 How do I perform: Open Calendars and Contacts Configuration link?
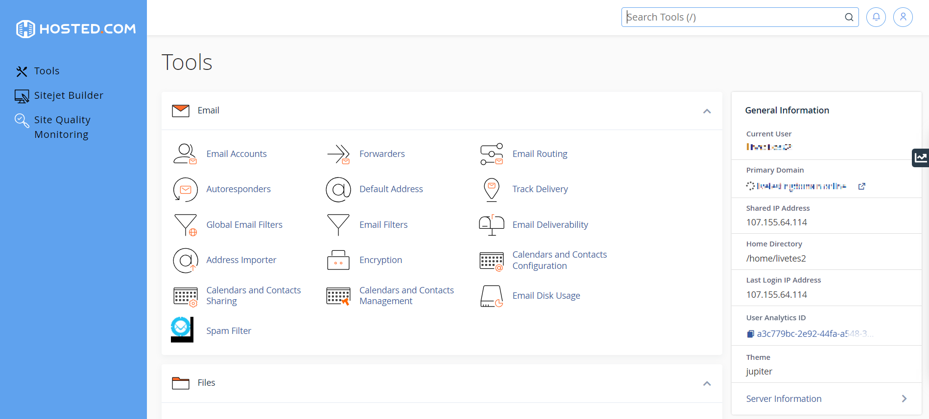click(x=560, y=260)
